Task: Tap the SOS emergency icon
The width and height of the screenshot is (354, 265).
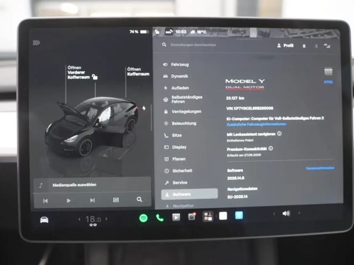Action: [x=169, y=31]
